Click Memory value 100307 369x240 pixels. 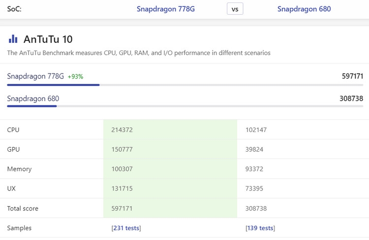click(122, 169)
